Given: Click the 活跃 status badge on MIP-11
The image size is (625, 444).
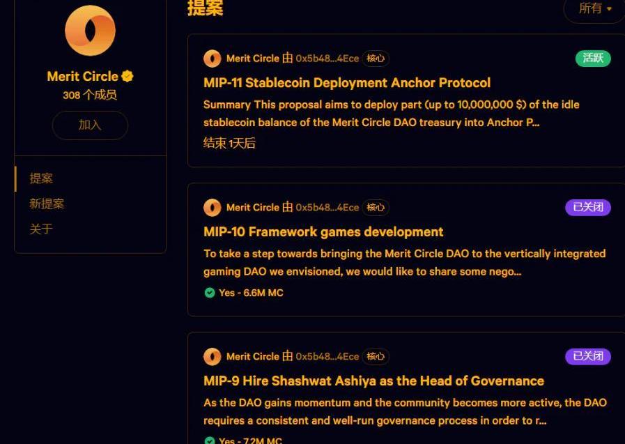Looking at the screenshot, I should (593, 59).
